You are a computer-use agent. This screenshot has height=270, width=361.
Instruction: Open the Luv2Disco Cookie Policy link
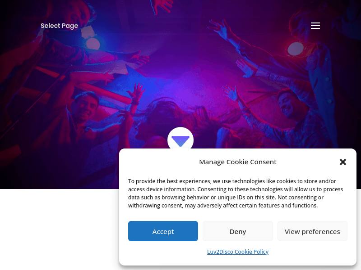click(x=238, y=252)
